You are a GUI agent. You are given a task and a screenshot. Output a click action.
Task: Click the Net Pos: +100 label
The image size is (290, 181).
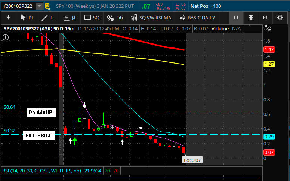(206, 6)
